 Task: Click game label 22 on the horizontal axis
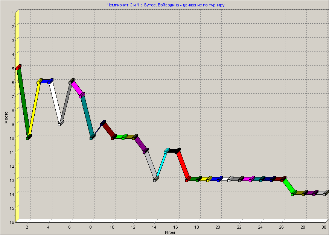point(239,227)
